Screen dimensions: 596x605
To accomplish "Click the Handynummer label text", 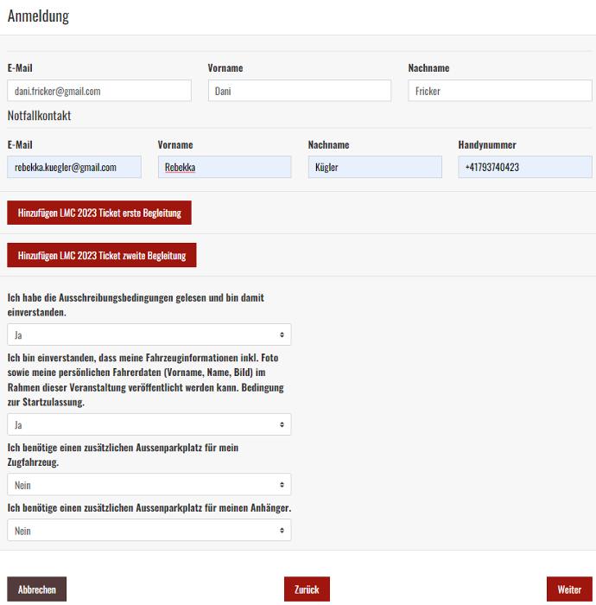I will click(x=486, y=145).
